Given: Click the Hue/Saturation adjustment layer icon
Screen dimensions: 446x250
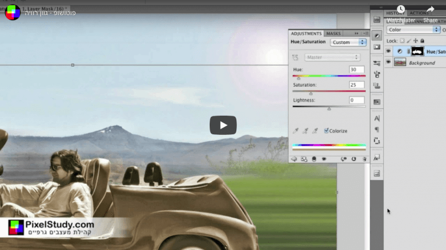Looking at the screenshot, I should (400, 52).
